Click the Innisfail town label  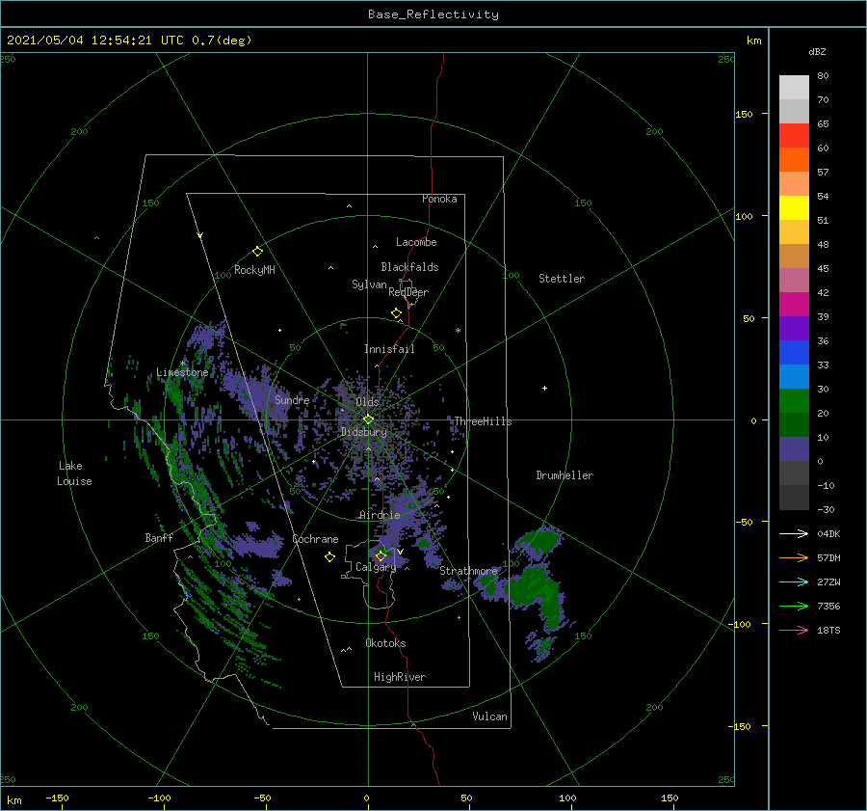[389, 349]
